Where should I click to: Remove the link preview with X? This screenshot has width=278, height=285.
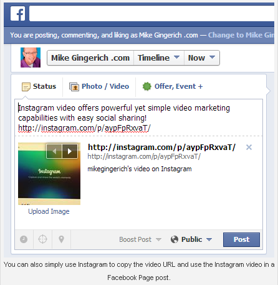(249, 147)
